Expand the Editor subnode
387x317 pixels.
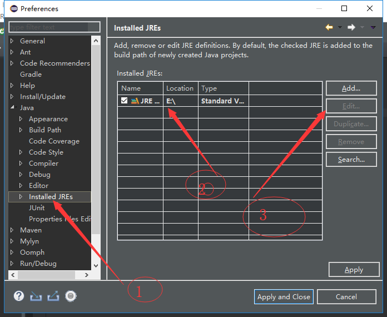pos(21,185)
